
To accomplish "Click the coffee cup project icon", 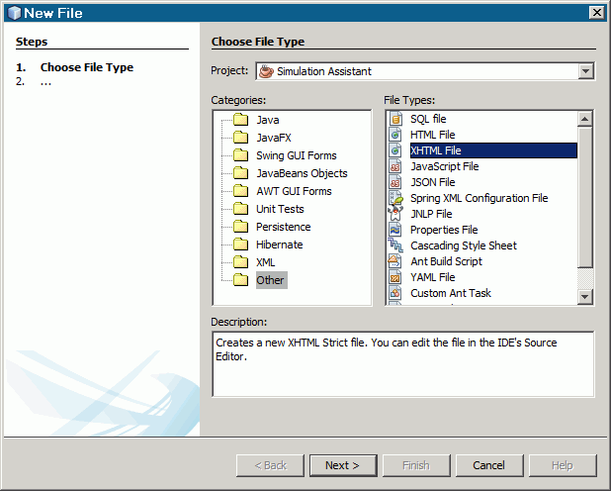I will point(266,71).
